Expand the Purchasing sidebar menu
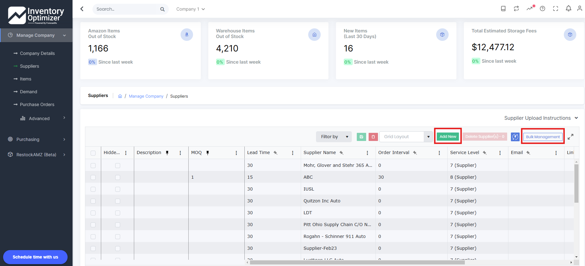585x266 pixels. (36, 139)
